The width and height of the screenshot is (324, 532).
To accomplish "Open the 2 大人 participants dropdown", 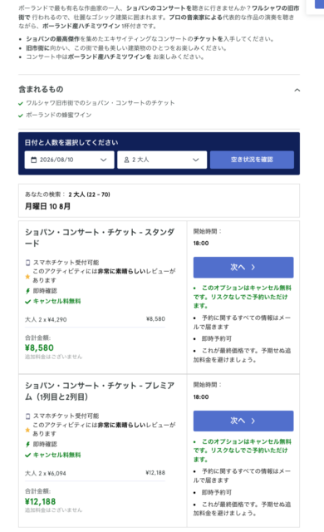I will (162, 160).
